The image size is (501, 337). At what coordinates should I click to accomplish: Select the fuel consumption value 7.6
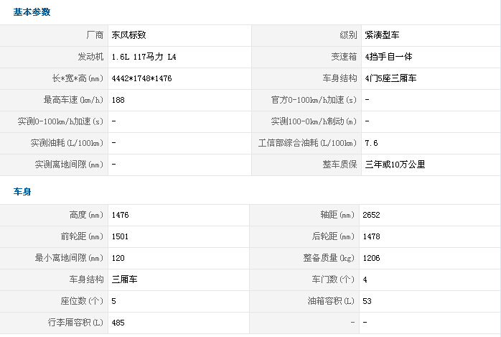[x=371, y=143]
